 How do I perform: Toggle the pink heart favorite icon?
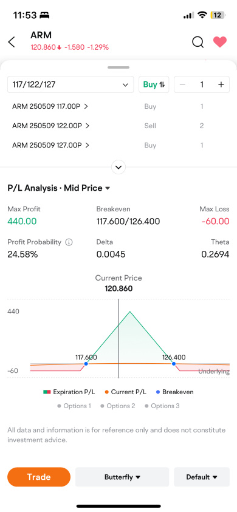[x=219, y=42]
